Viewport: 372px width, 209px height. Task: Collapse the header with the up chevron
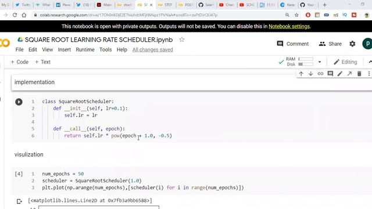coord(370,62)
